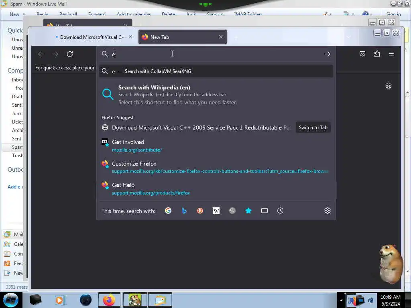Open Feeds view in Live Mail sidebar
The image size is (411, 308).
[14, 263]
